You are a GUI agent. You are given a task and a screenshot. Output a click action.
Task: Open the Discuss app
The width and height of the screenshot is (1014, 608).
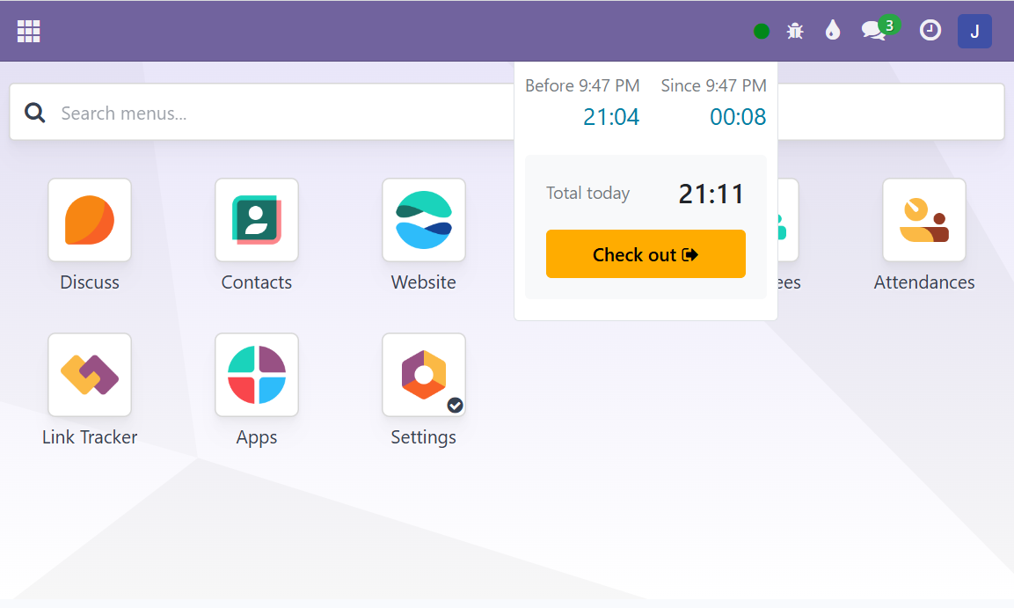pos(89,220)
